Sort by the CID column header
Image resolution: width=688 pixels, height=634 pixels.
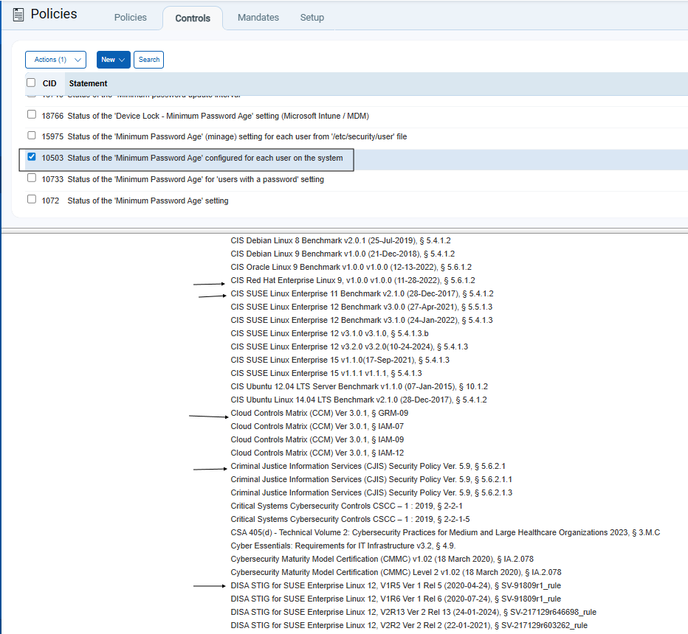point(49,83)
